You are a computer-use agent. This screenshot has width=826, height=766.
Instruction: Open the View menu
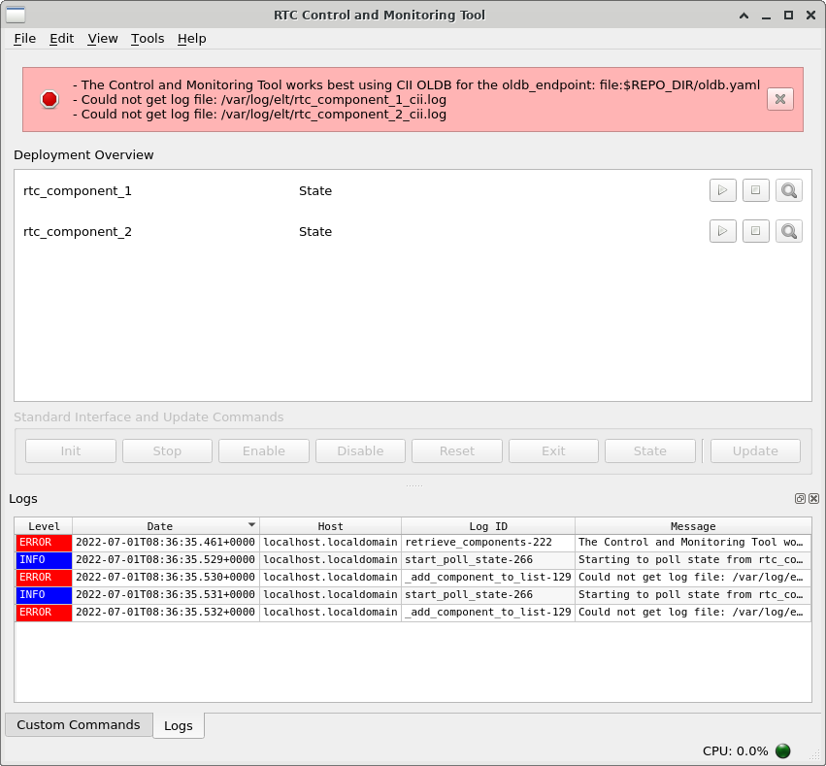click(103, 38)
